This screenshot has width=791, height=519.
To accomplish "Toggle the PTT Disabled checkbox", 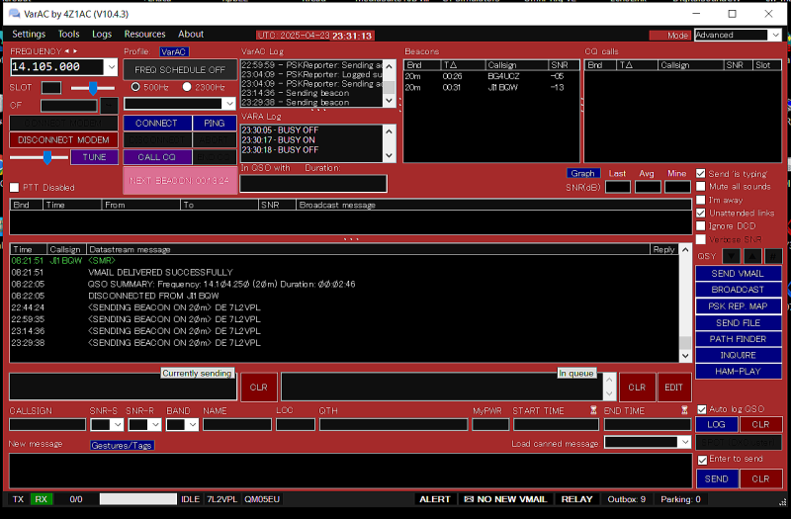I will click(x=14, y=188).
